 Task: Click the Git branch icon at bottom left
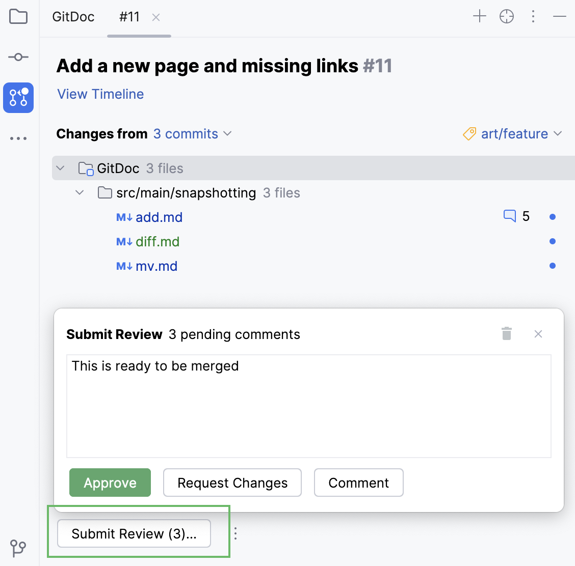(x=18, y=549)
